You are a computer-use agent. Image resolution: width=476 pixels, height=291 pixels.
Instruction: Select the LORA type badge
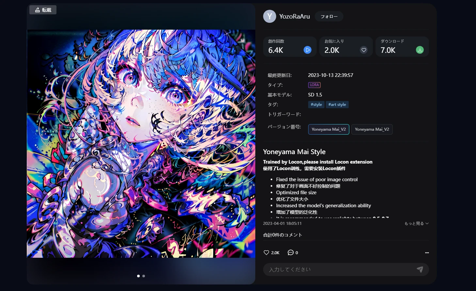(314, 85)
